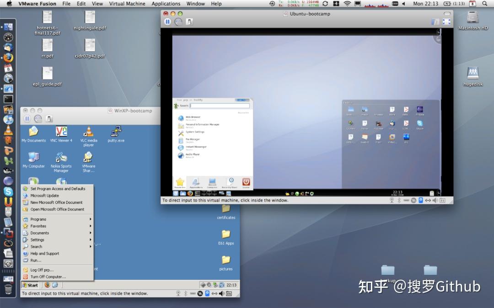This screenshot has height=308, width=494.
Task: Select Log Off prp... in Start menu
Action: (x=57, y=270)
